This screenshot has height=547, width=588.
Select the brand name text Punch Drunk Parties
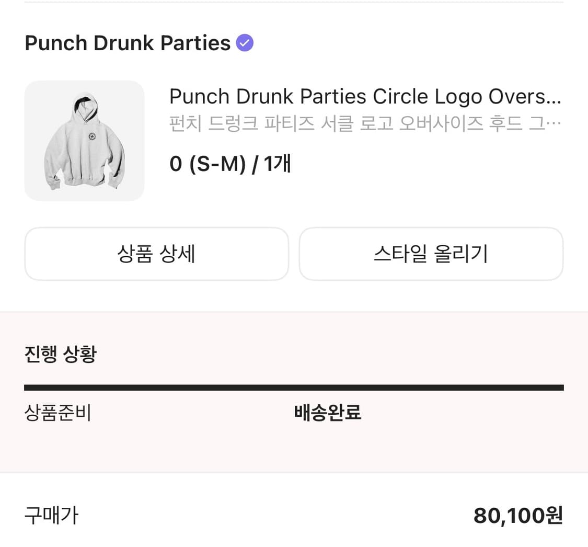point(127,42)
